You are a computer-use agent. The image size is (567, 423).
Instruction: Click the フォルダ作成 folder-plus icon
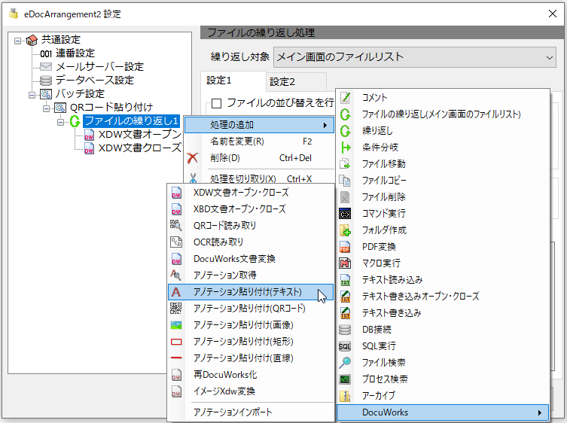click(x=346, y=230)
